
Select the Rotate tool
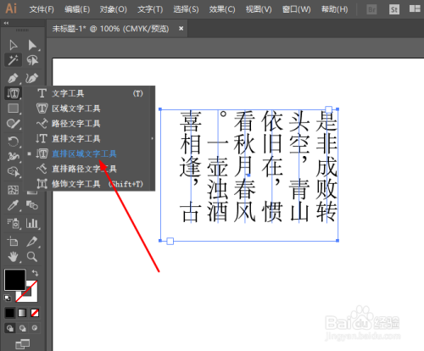pyautogui.click(x=13, y=141)
